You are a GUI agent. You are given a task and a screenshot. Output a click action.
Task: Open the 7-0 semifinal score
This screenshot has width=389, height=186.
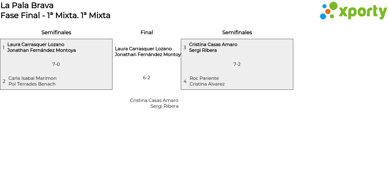coord(56,64)
